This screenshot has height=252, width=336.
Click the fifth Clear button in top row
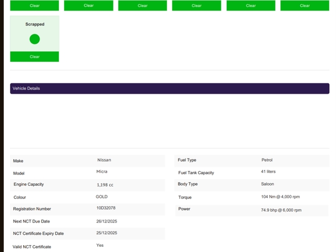(x=251, y=5)
